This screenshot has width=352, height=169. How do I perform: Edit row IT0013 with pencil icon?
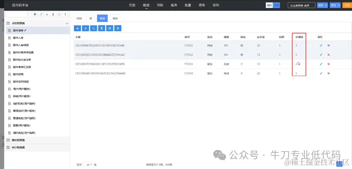coord(321,64)
